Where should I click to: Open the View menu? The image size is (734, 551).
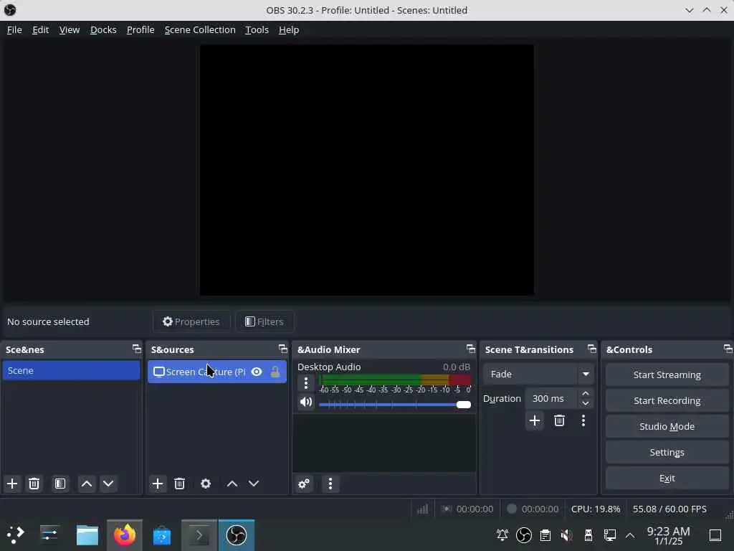click(70, 29)
